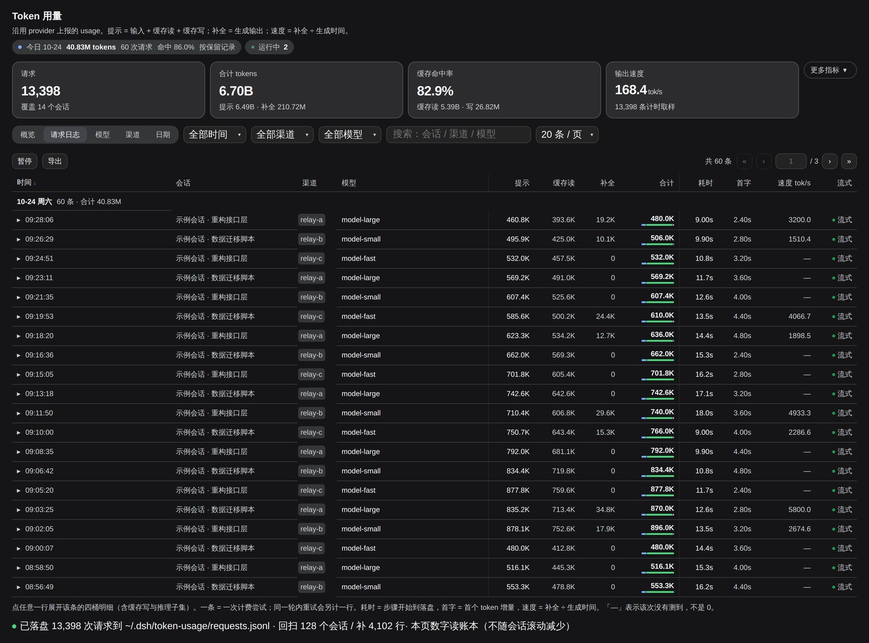This screenshot has height=643, width=869.
Task: Click the previous page arrow
Action: pos(764,161)
